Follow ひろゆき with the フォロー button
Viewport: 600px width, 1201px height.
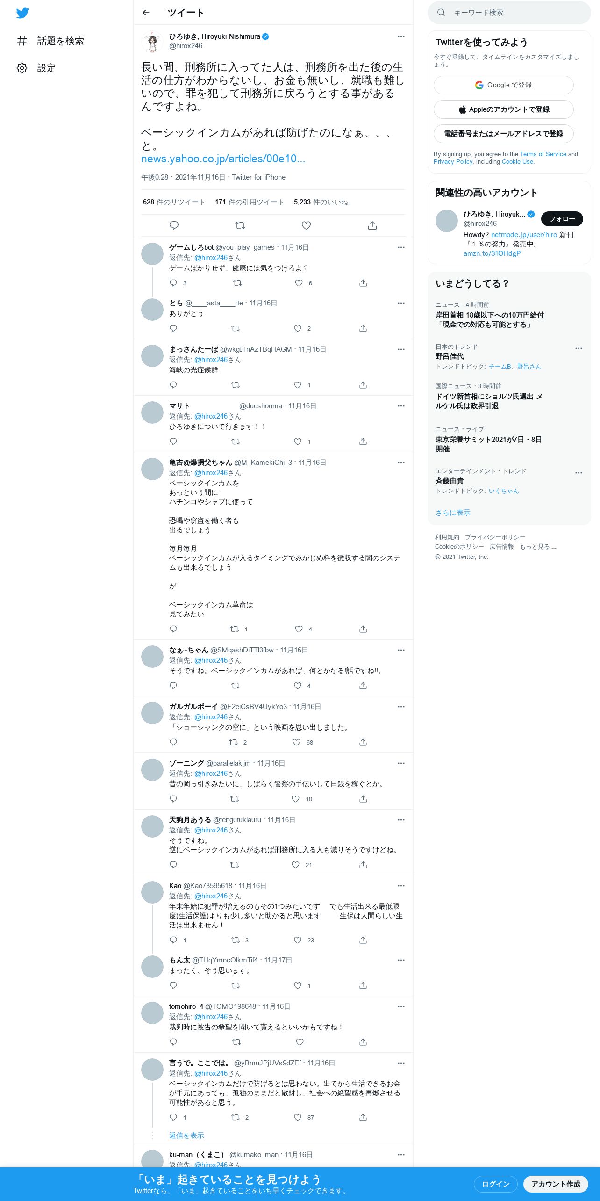click(562, 219)
